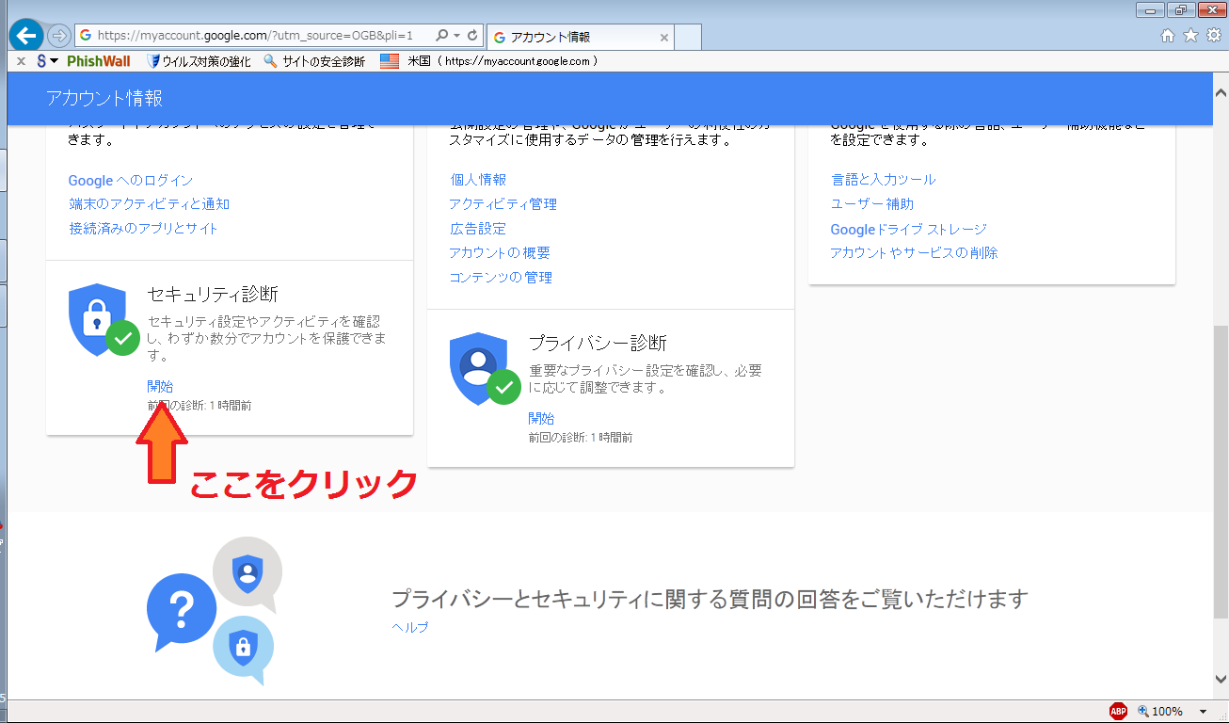Open アカウントやサービスの削除 link
Viewport: 1229px width, 723px height.
[x=914, y=253]
